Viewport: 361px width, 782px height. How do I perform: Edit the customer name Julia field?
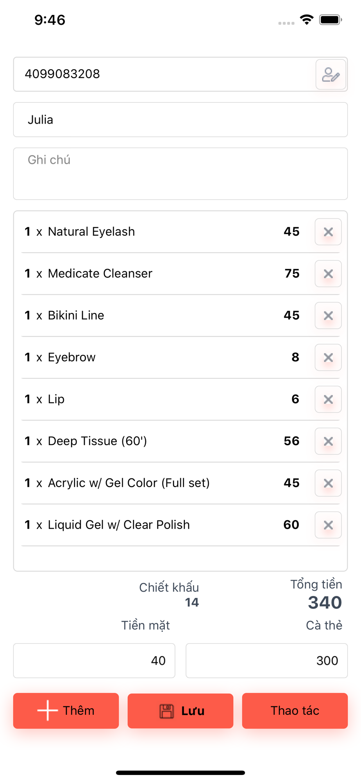click(180, 120)
